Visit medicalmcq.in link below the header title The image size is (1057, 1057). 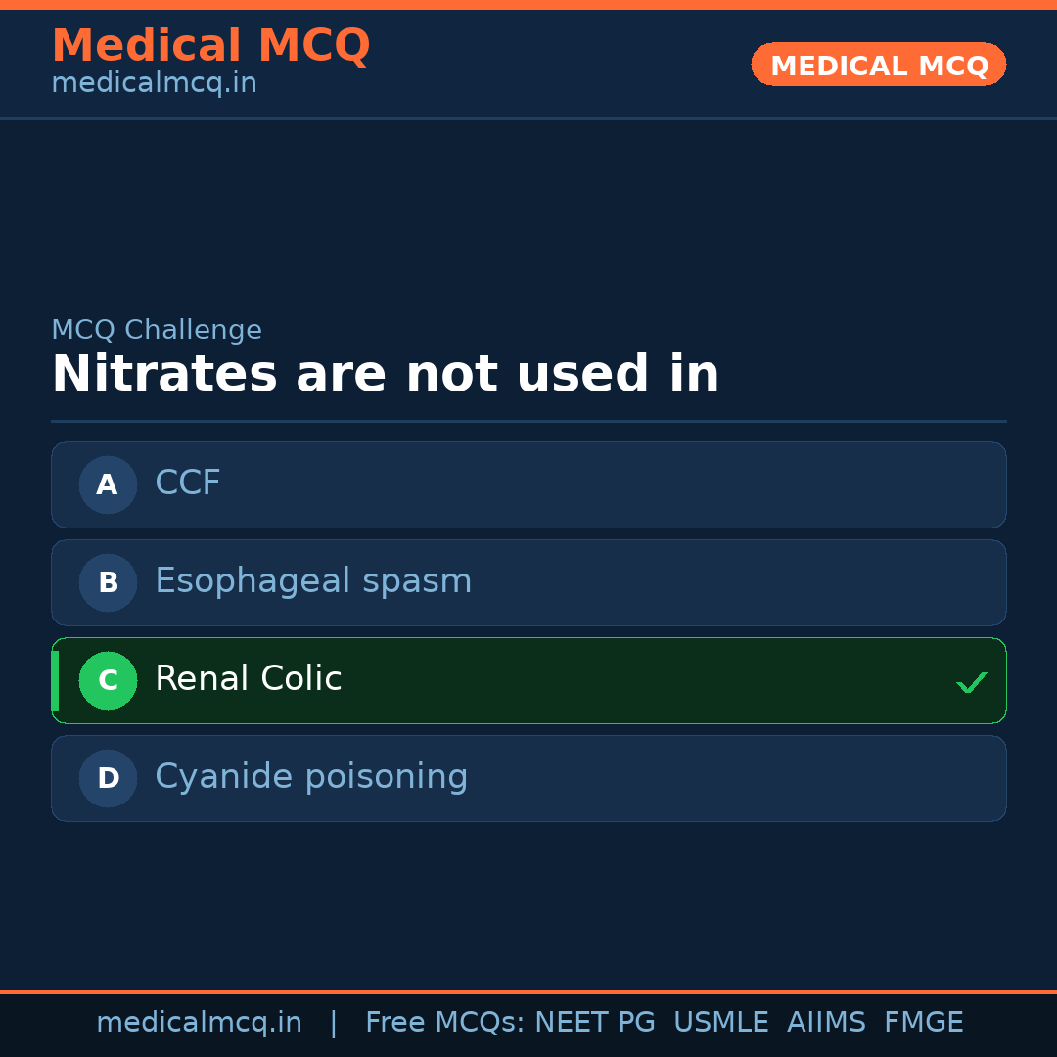154,84
